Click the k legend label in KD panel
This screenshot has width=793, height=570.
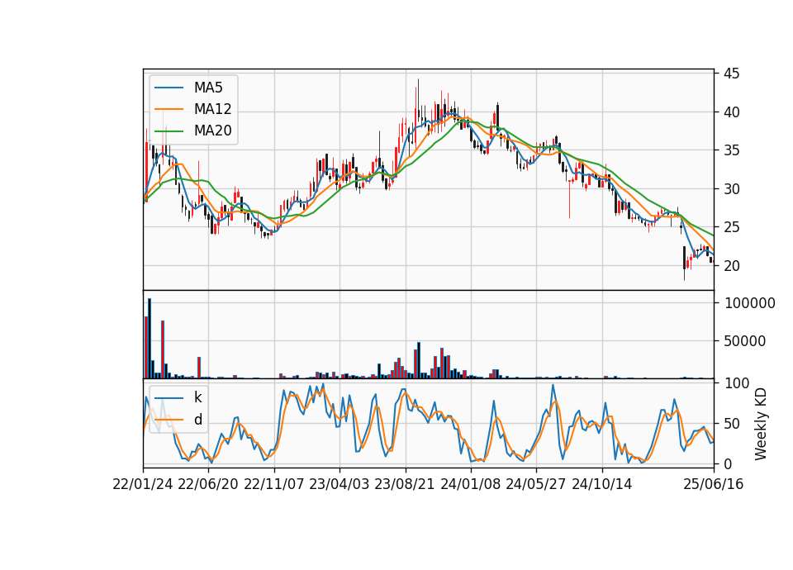click(x=197, y=397)
